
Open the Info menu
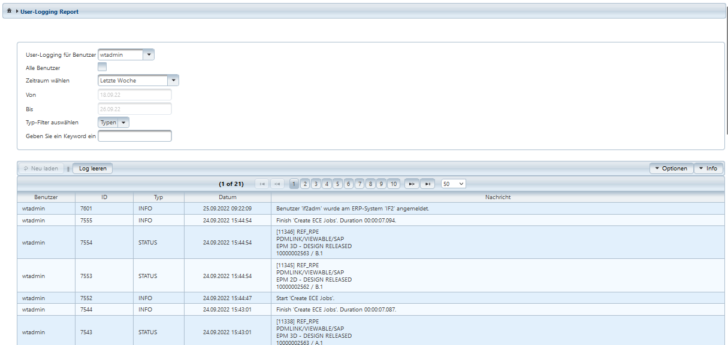pyautogui.click(x=708, y=169)
